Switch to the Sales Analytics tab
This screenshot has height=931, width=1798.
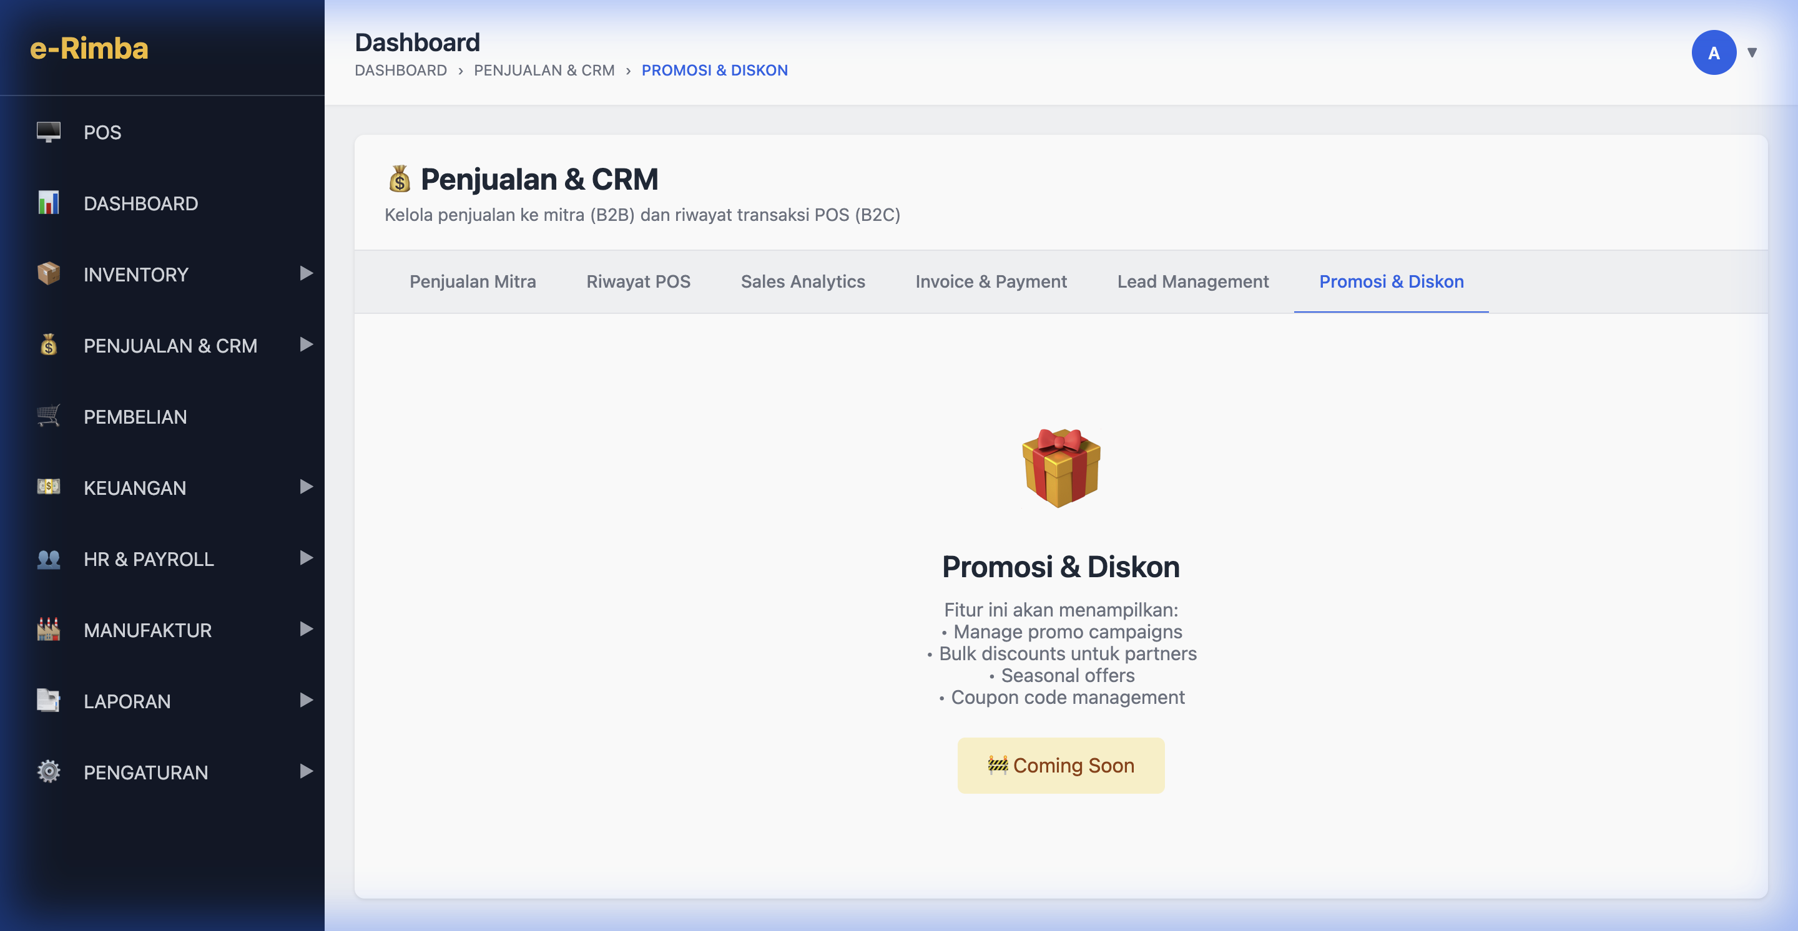803,282
